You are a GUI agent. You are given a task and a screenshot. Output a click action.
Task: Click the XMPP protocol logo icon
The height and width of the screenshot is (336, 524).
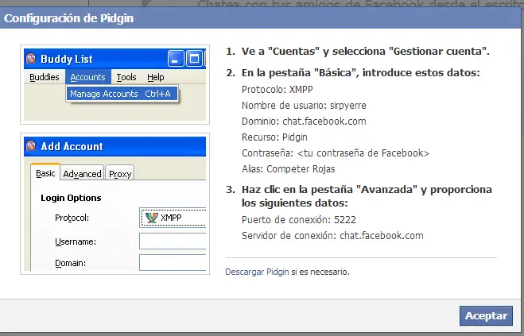[151, 218]
